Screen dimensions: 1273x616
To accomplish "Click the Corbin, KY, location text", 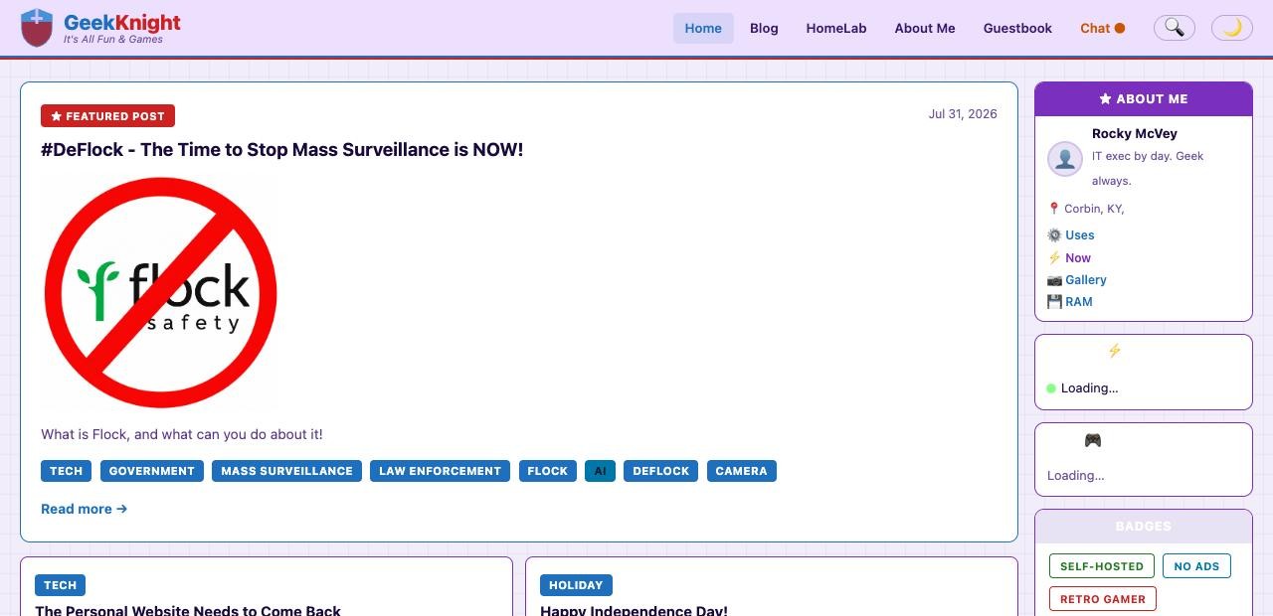I will 1094,209.
